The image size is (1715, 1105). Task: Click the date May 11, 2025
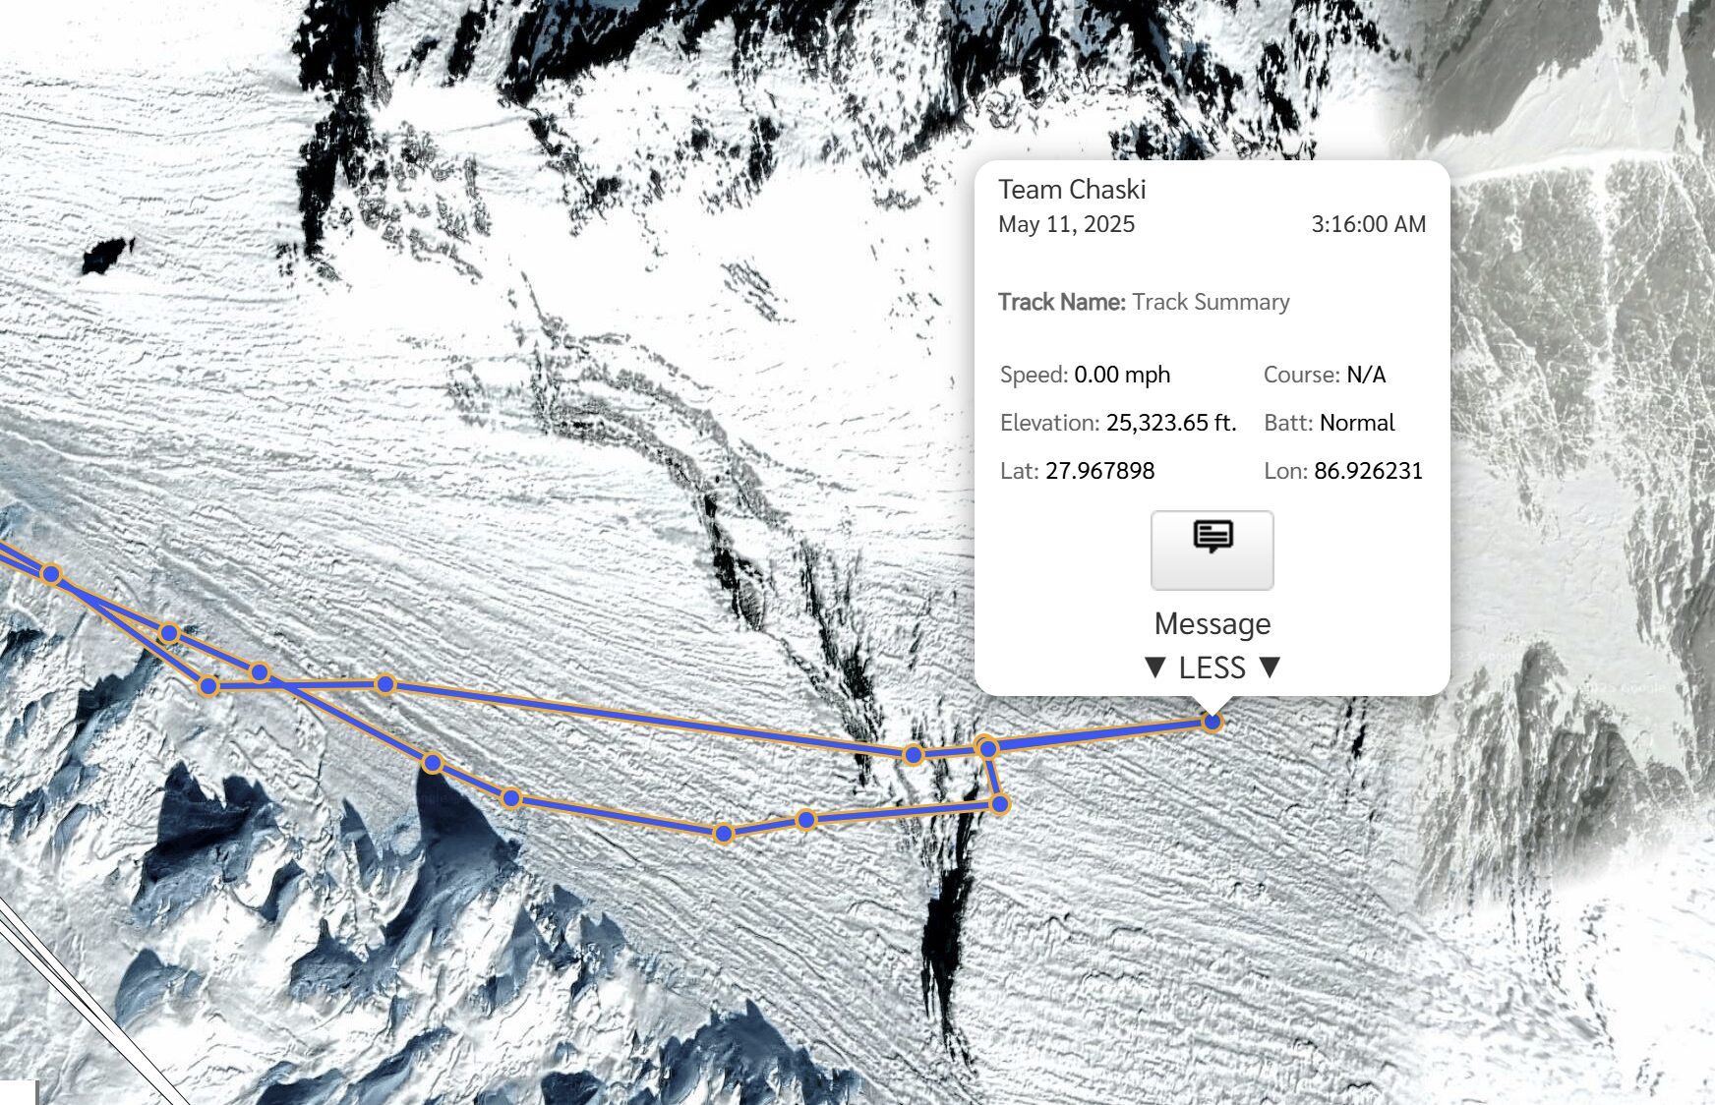coord(1066,224)
